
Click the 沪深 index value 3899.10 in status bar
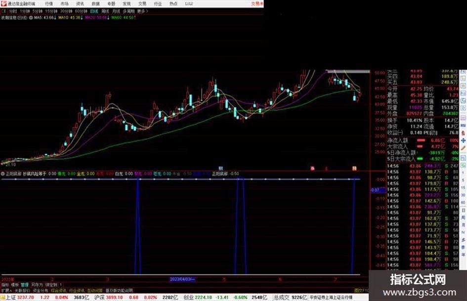[115, 298]
